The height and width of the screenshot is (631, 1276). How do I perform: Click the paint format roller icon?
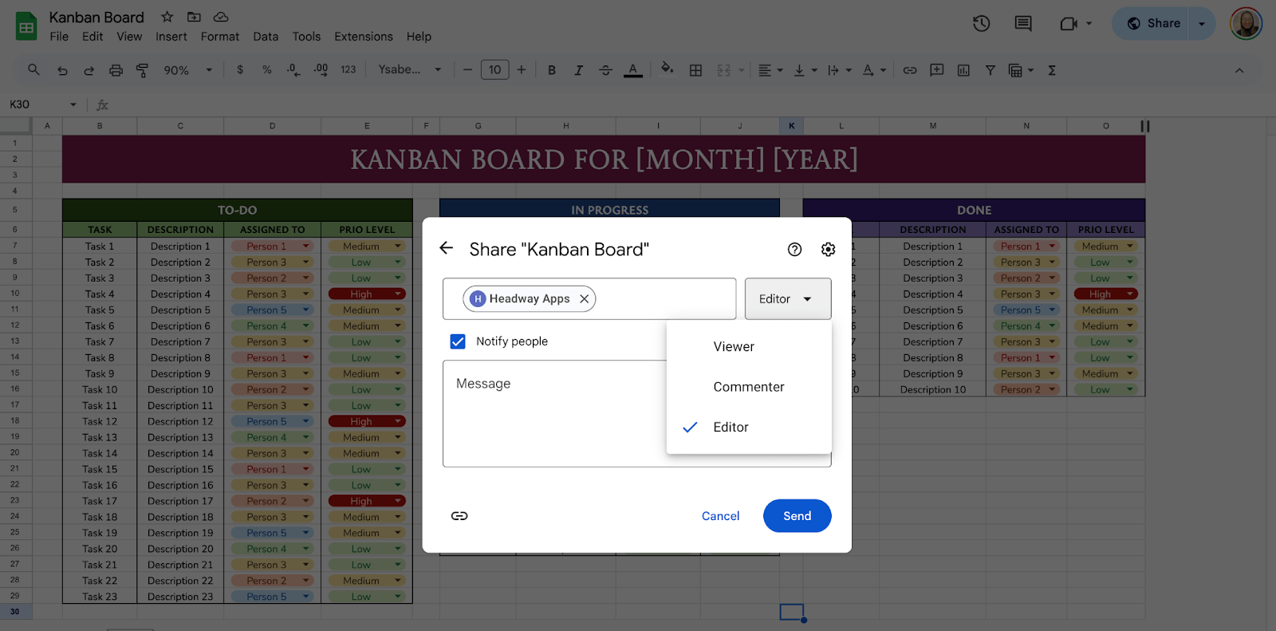(143, 70)
